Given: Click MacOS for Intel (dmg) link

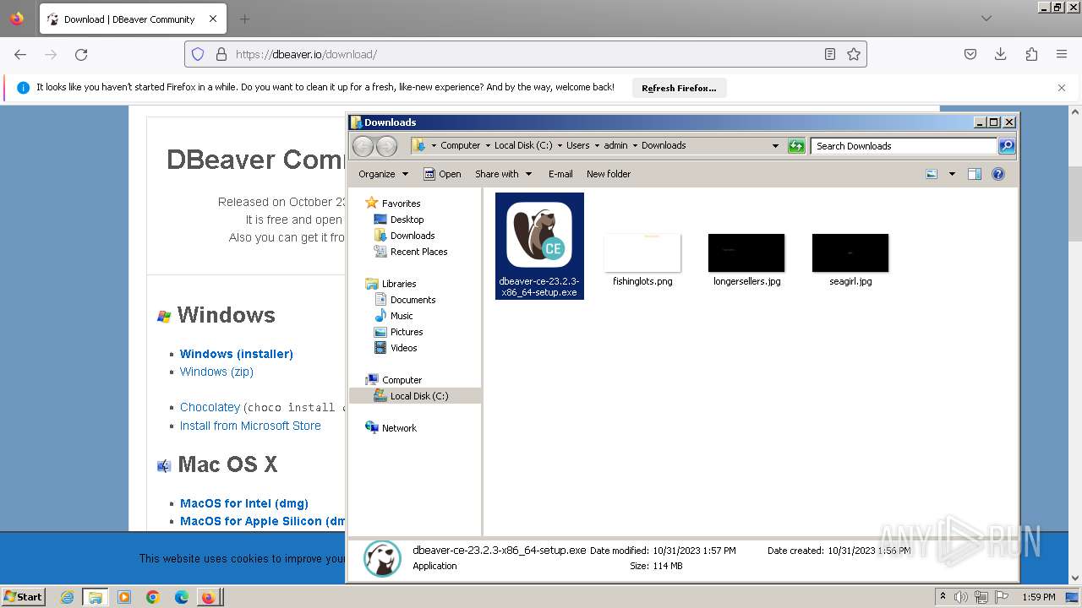Looking at the screenshot, I should [244, 503].
